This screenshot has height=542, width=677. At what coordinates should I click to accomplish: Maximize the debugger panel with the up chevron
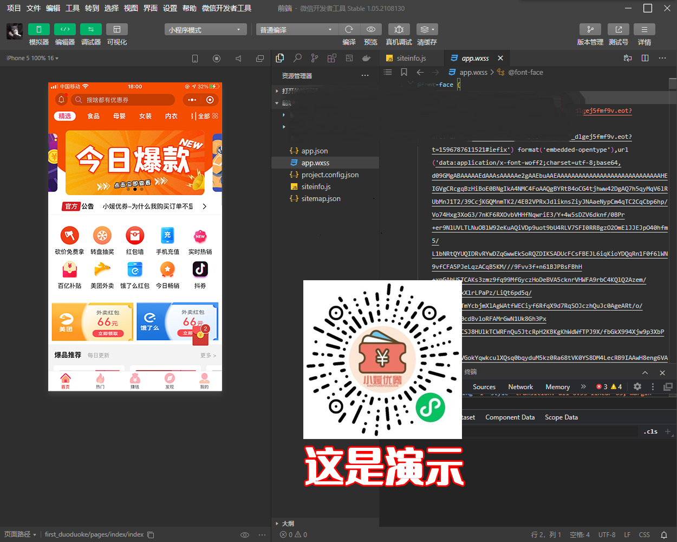(645, 373)
